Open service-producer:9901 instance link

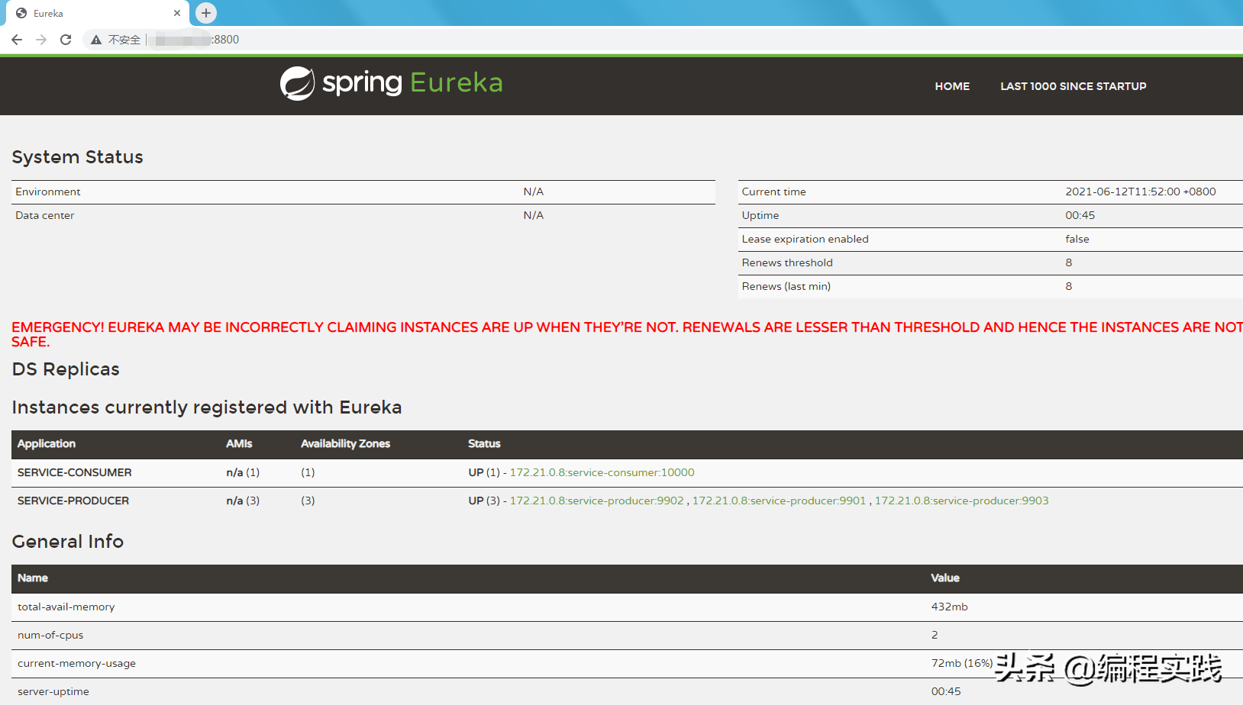point(779,501)
